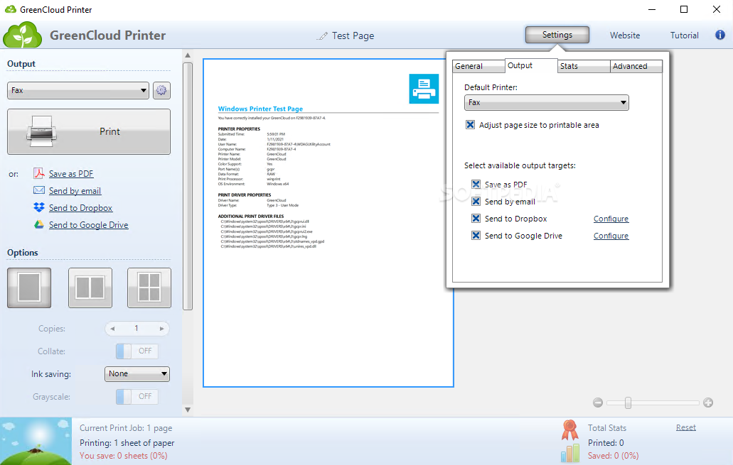Click the zoom in plus icon

(x=707, y=403)
